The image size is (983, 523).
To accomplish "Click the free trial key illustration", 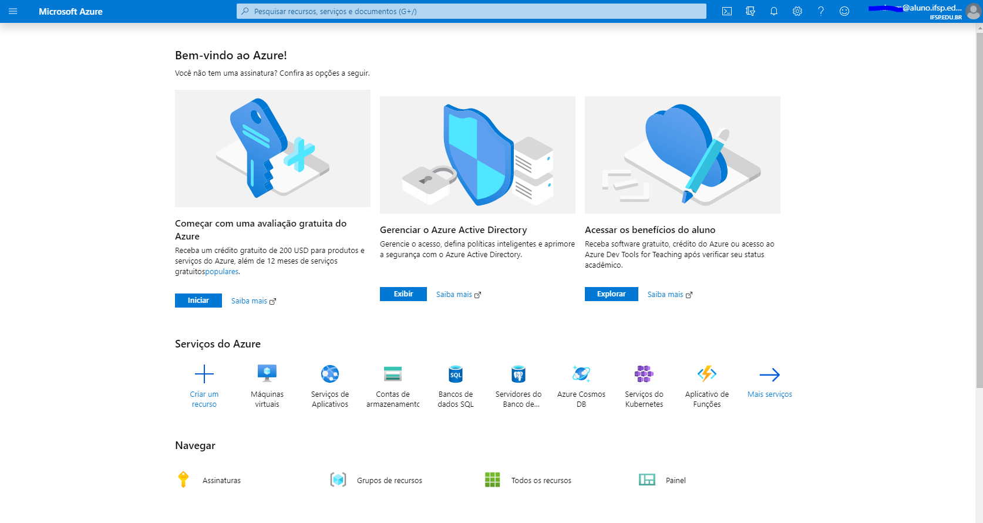I will click(272, 149).
